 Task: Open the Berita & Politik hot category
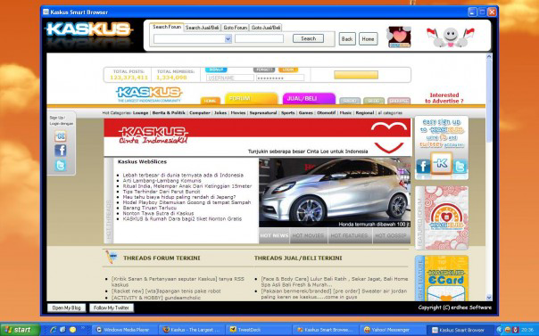[x=169, y=112]
